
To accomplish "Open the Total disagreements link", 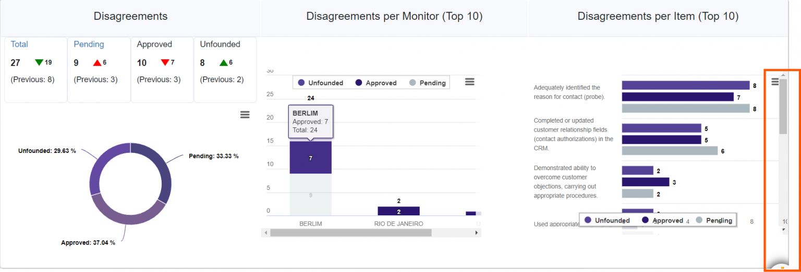I will coord(19,44).
